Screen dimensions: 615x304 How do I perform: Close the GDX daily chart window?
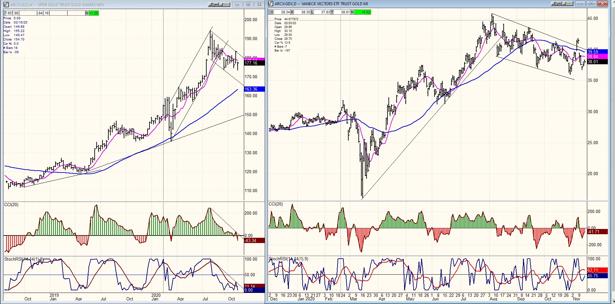point(602,4)
